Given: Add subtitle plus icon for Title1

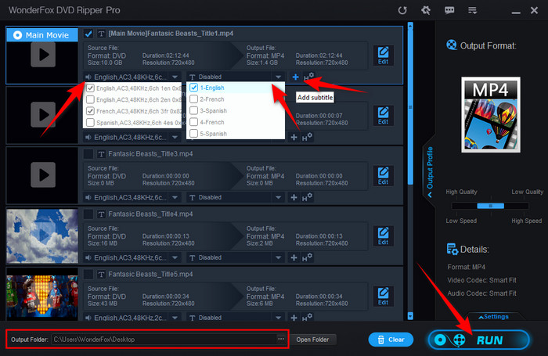Looking at the screenshot, I should click(295, 77).
